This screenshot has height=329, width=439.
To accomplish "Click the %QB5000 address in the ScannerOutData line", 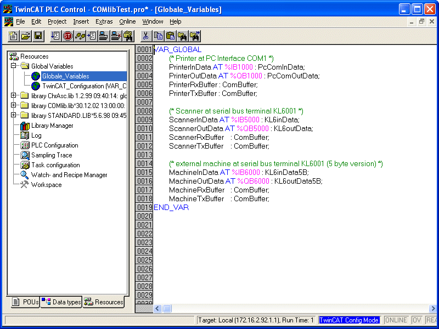I will tap(253, 128).
